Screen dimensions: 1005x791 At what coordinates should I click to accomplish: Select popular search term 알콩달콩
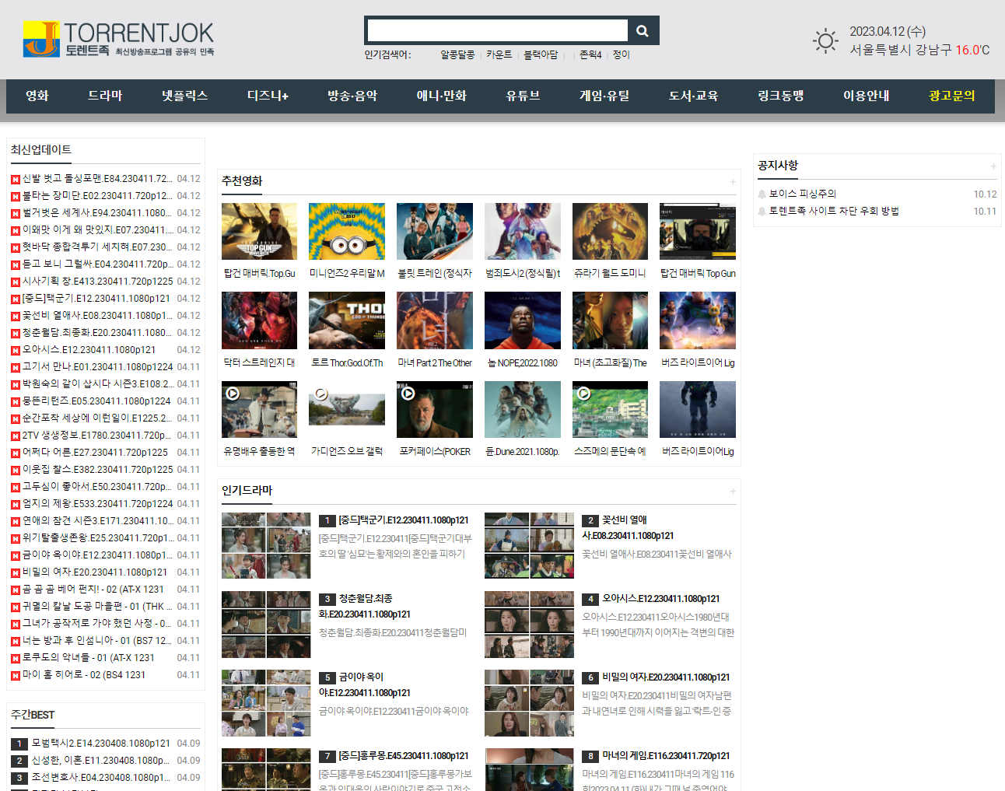(457, 55)
